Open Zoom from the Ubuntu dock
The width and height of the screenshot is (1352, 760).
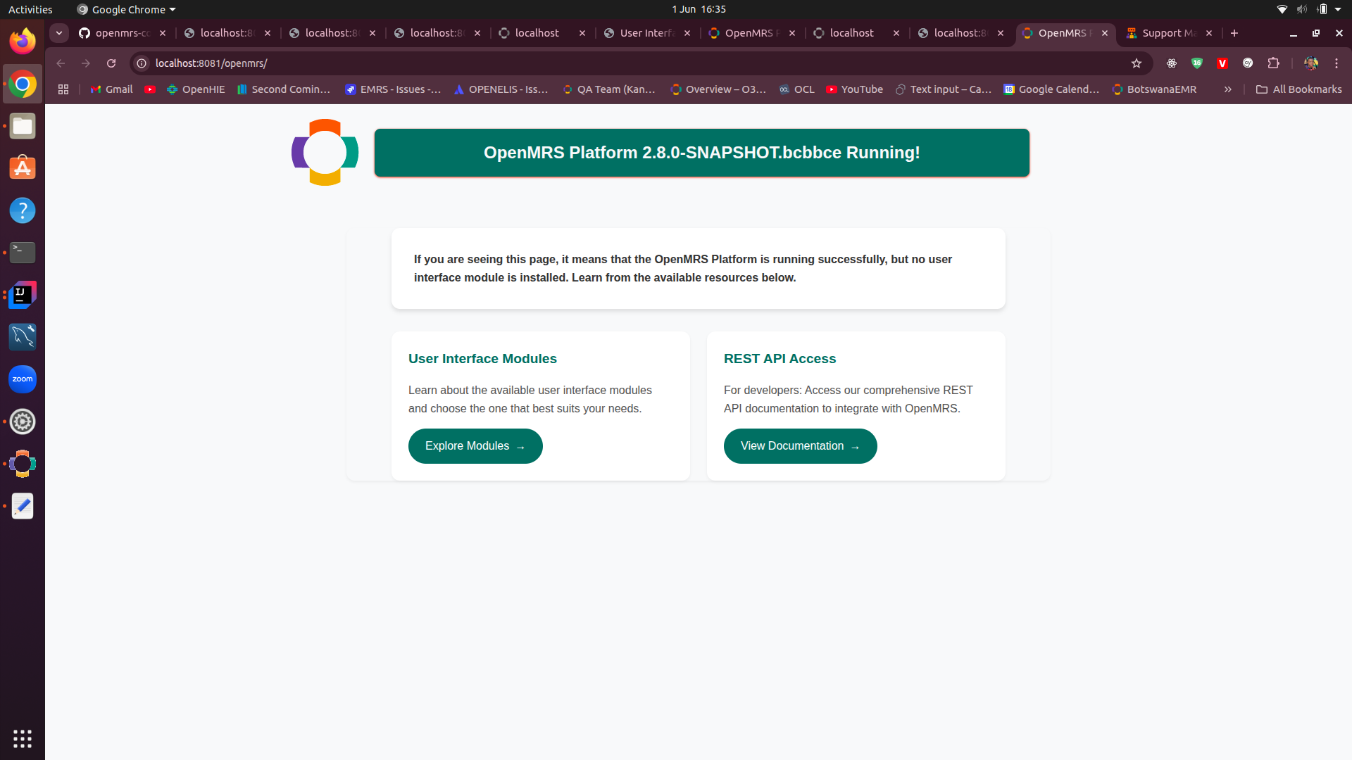[x=23, y=379]
